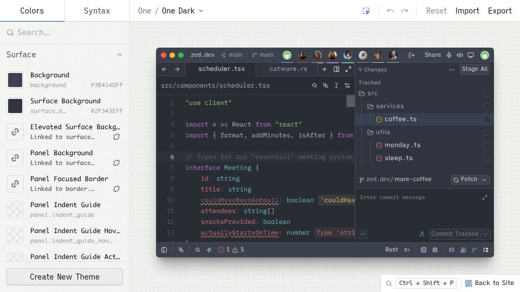This screenshot has width=520, height=292.
Task: Open the Fetch options dropdown arrow
Action: (484, 180)
